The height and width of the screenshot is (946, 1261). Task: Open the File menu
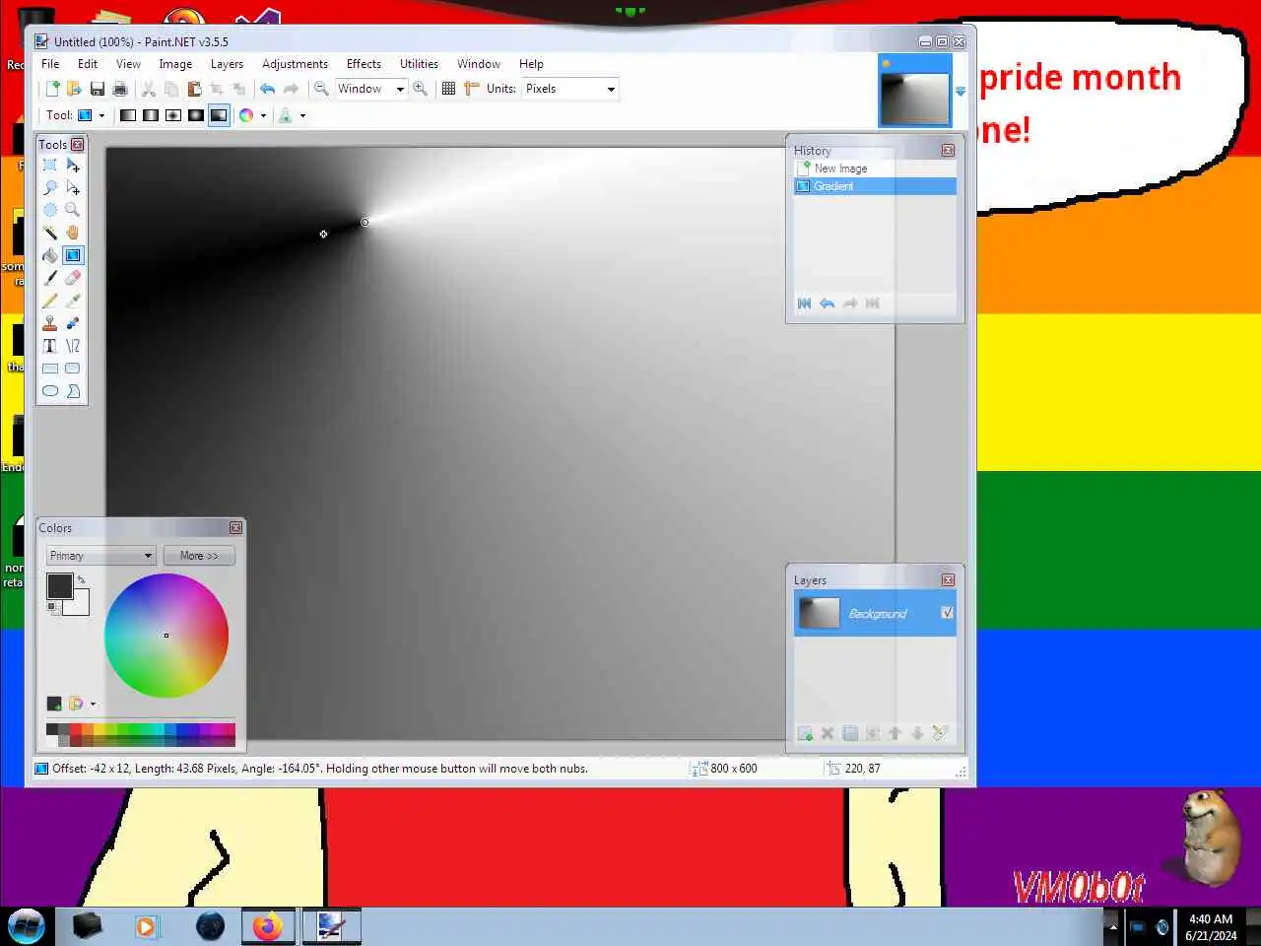coord(50,64)
